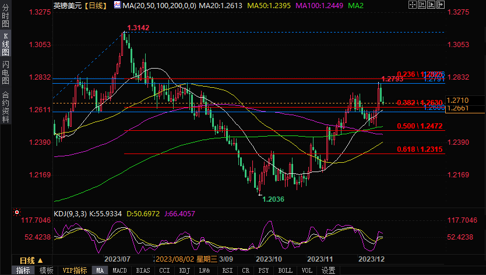Click the 1.2036 low price marker
Viewport: 486px width, 275px height.
(273, 199)
